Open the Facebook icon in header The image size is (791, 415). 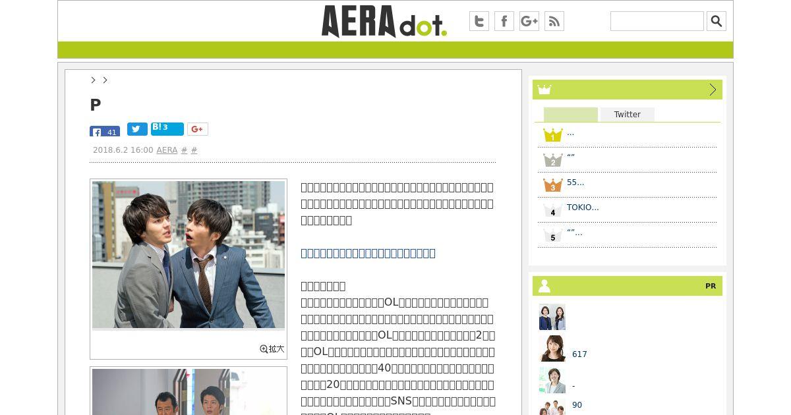(504, 21)
